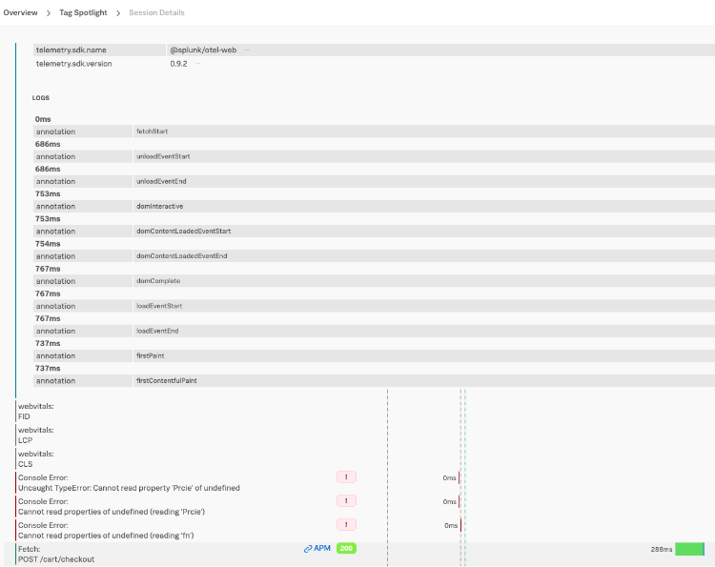The height and width of the screenshot is (567, 715).
Task: Expand the Fetch POST /cart/checkout span
Action: [x=56, y=554]
